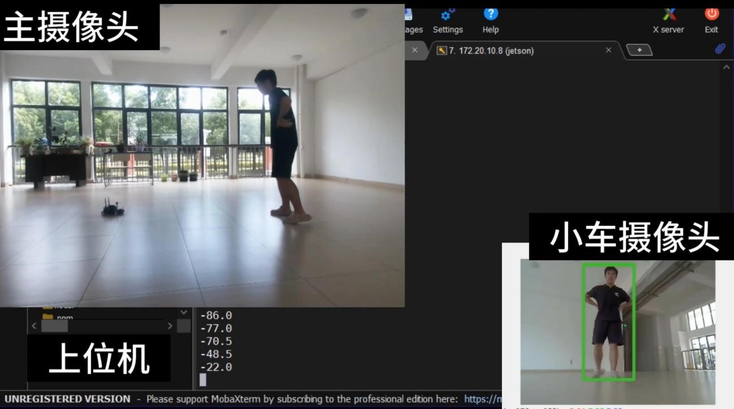Close the 172.20.10.8 (jetson) session tab

coord(608,50)
